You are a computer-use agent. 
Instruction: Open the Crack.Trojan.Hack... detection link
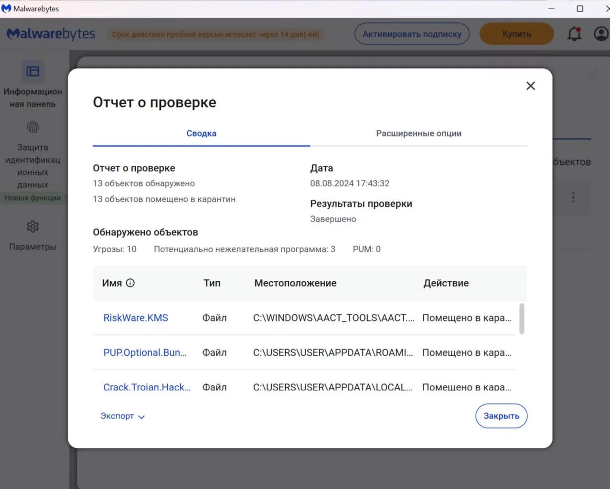147,387
